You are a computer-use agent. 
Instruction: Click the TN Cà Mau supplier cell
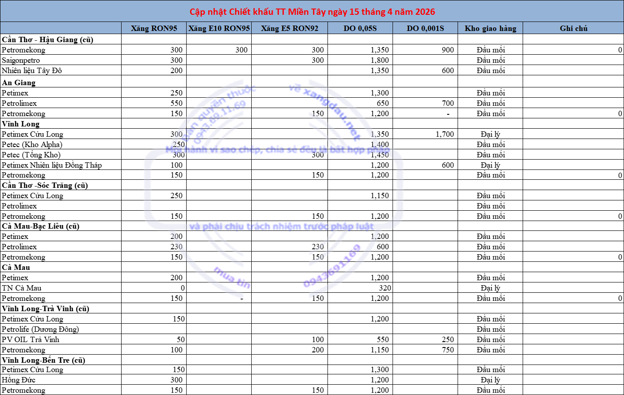22,288
